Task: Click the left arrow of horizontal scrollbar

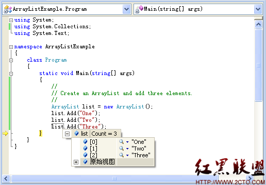Action: (x=6, y=178)
